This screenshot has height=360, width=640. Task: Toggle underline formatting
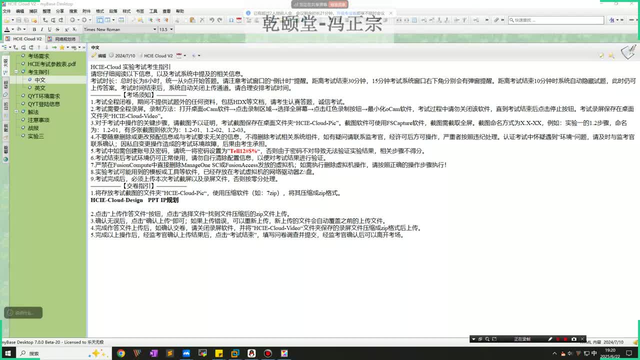(x=49, y=29)
